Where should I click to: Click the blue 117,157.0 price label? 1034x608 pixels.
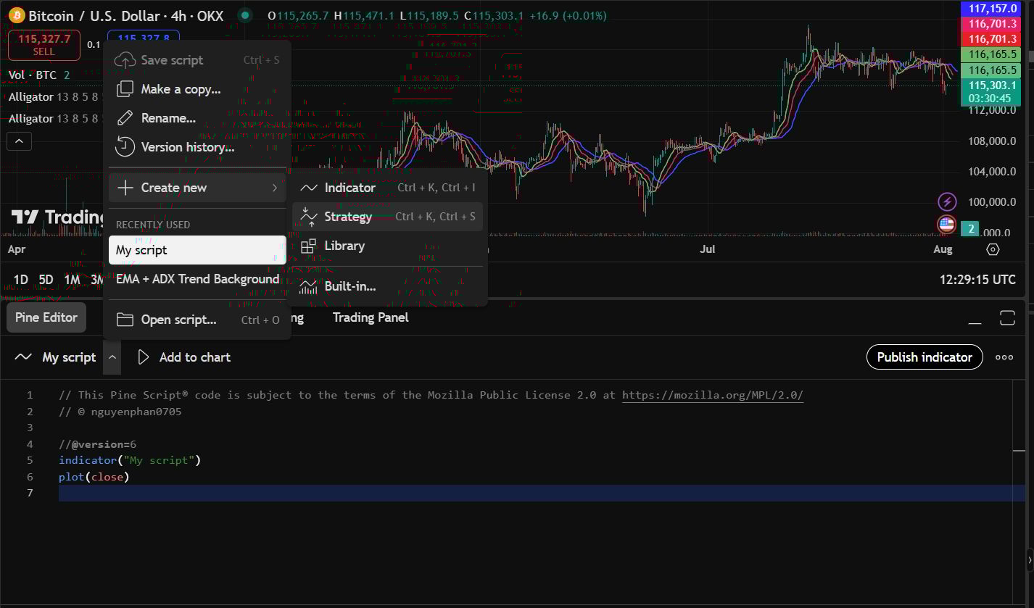[x=990, y=9]
